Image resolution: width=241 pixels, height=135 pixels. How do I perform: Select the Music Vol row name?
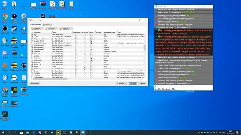point(37,63)
